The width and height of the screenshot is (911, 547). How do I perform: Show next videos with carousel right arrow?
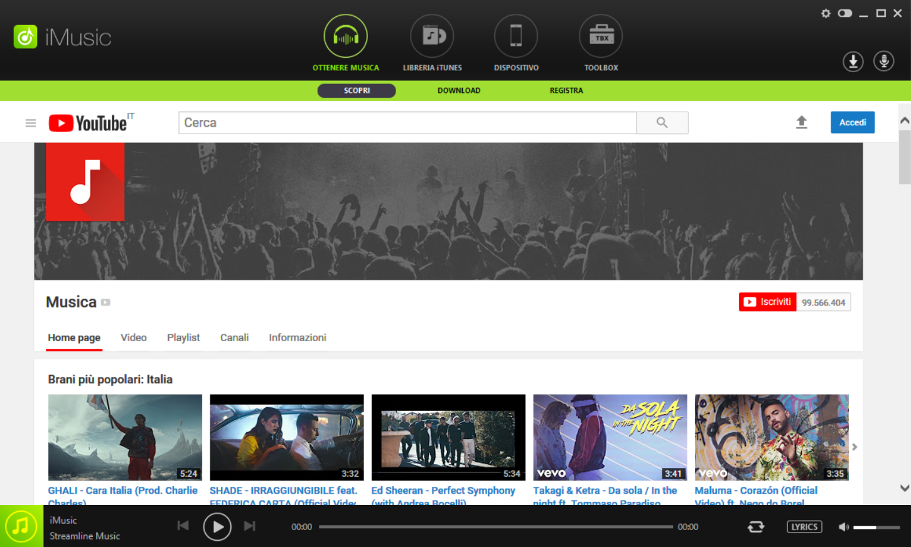[x=854, y=447]
